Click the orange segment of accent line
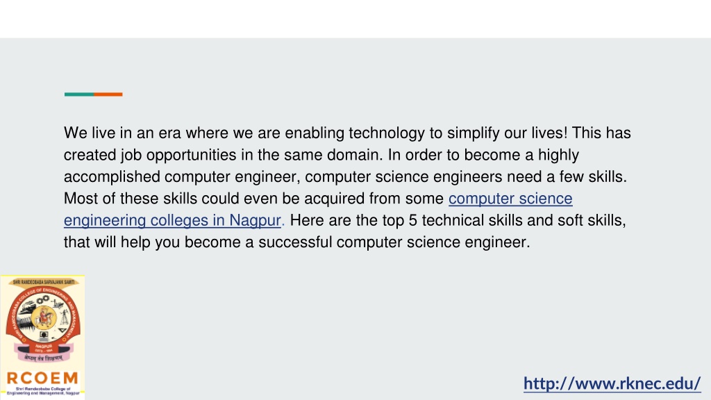This screenshot has height=400, width=711. (x=108, y=94)
